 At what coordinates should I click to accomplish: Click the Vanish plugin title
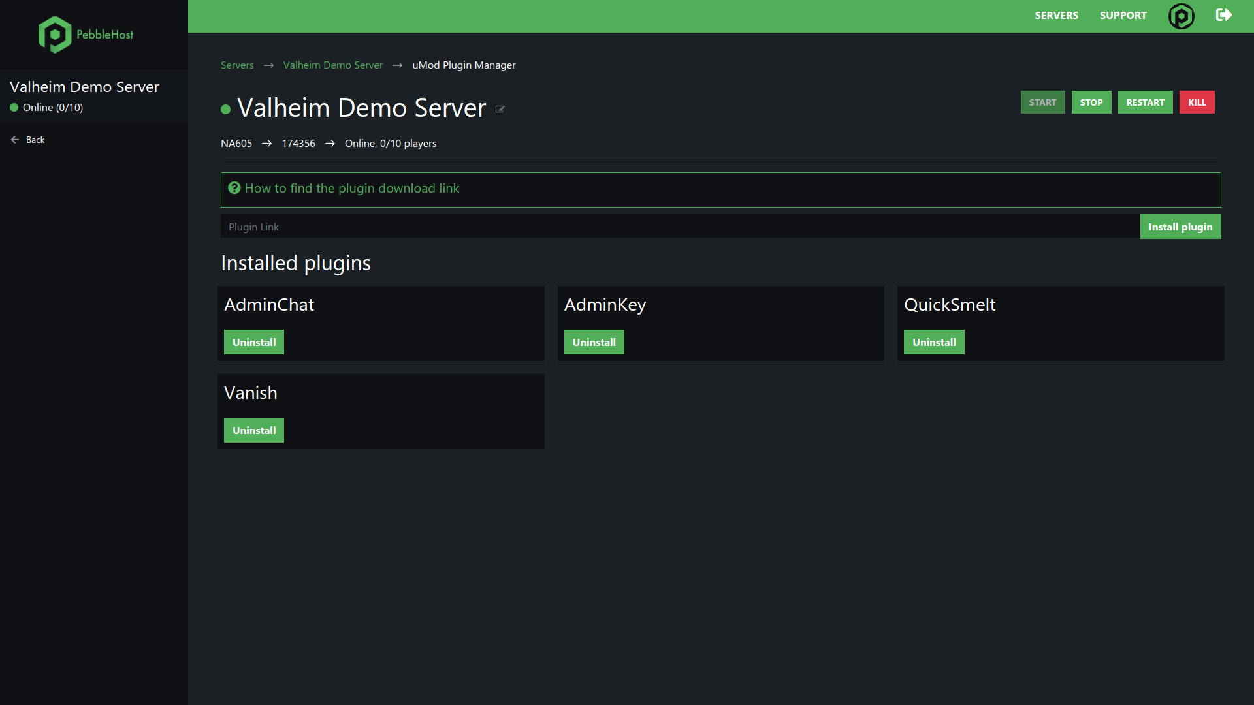(251, 393)
